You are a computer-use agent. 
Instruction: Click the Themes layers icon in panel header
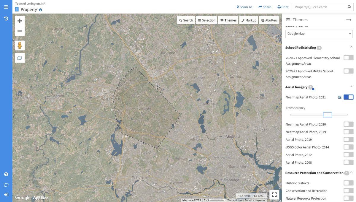287,19
